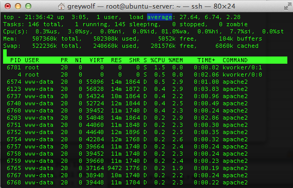Click the highlighted word 'average'
The height and width of the screenshot is (188, 293).
click(159, 17)
